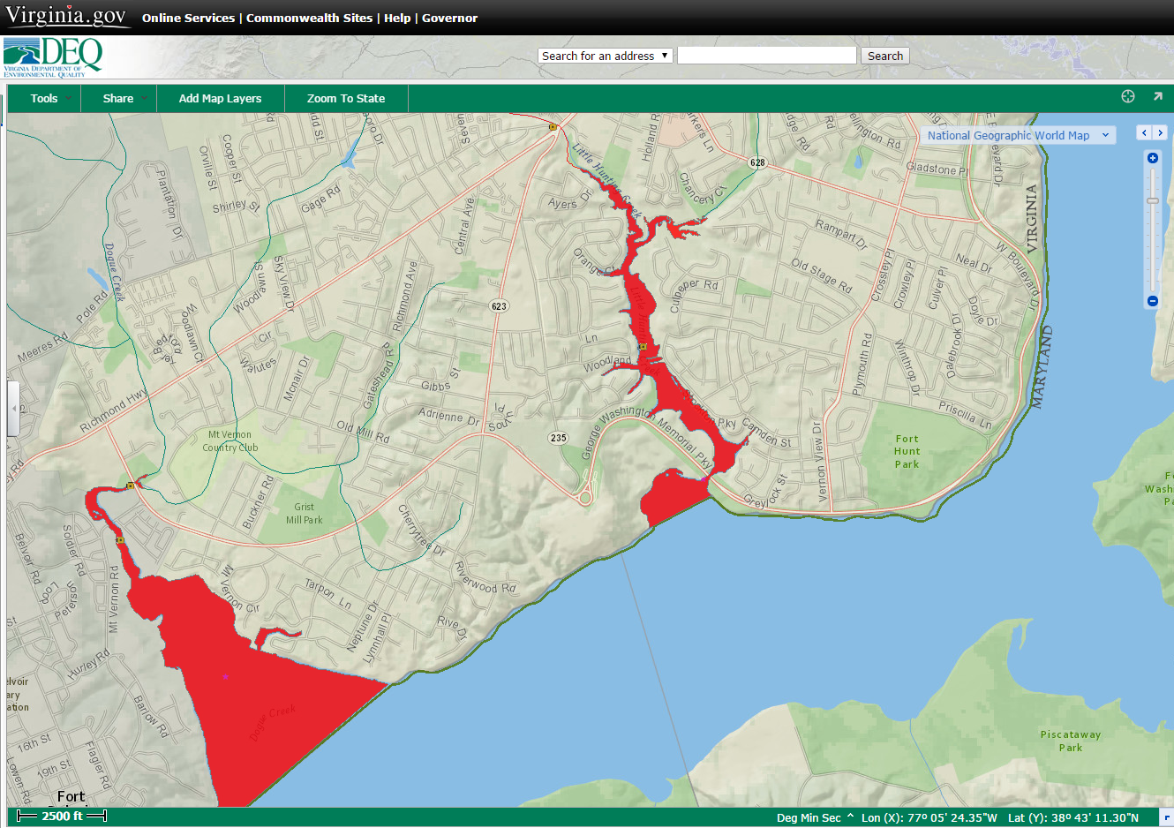
Task: Click the magenta point in Dogue Creek polygon
Action: coord(226,677)
